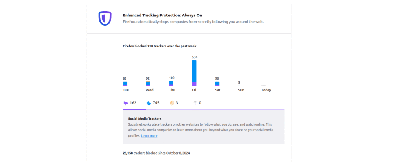Switch to the 0 cryptominers tab
Viewport: 401px width, 162px height.
tap(197, 103)
